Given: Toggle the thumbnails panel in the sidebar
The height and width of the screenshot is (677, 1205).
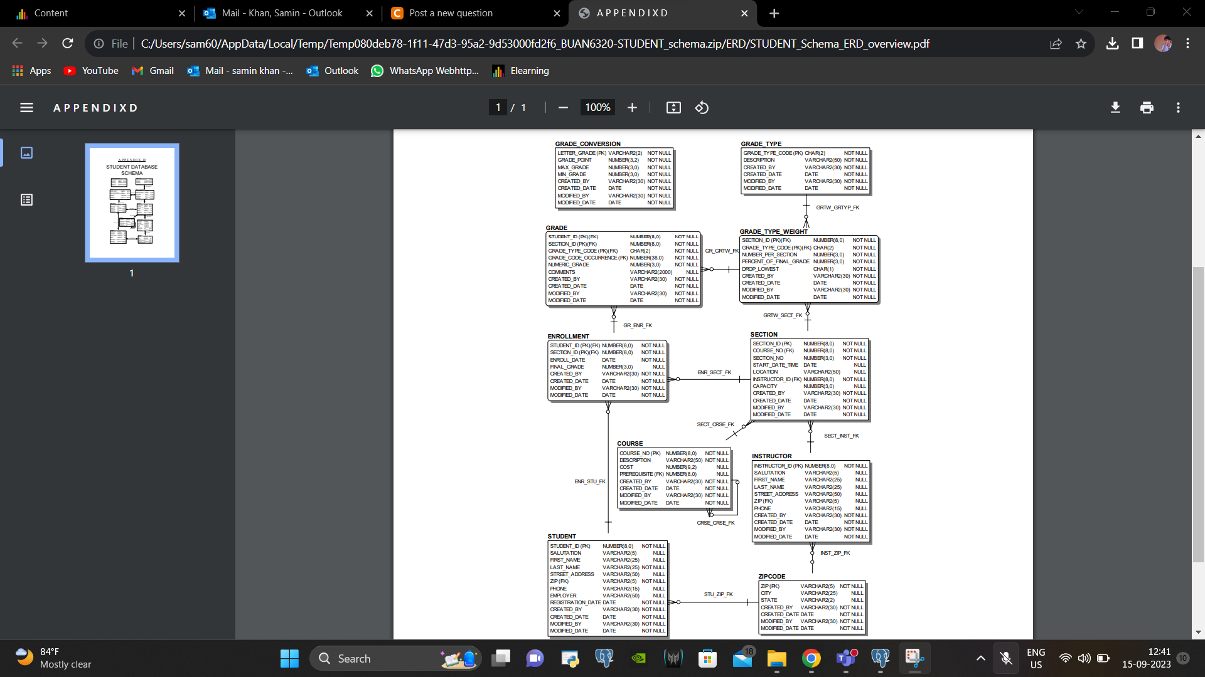Looking at the screenshot, I should point(26,152).
